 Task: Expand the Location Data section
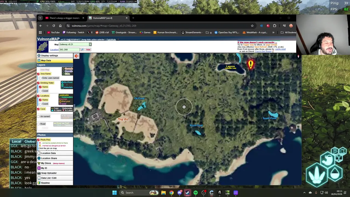[x=55, y=153]
